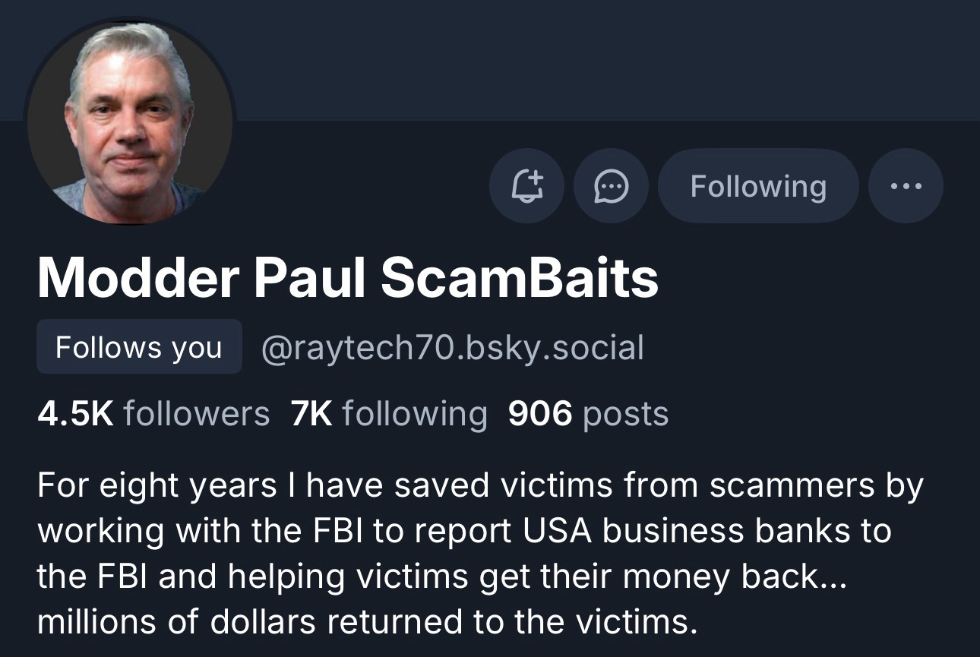Click the word "followers" label
Viewport: 980px width, 657px height.
click(196, 414)
